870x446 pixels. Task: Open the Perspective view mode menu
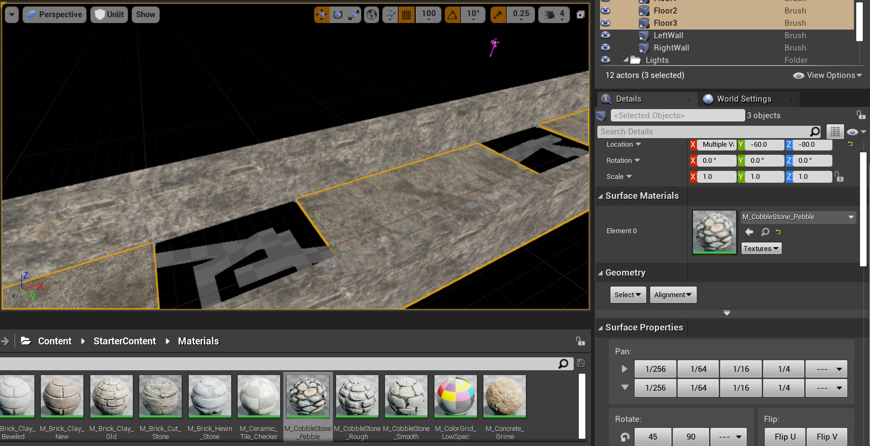point(54,15)
